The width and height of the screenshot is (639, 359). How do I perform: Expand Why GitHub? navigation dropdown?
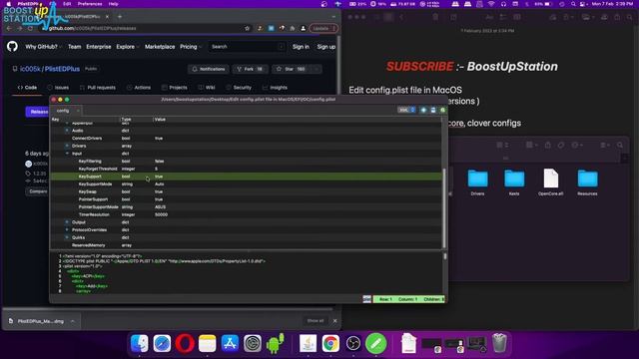click(43, 47)
